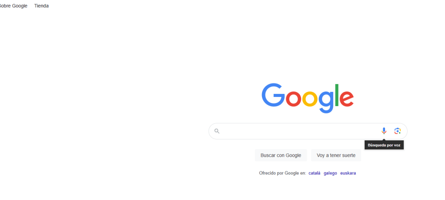Click the yellow letter o in logo
445x200 pixels.
pyautogui.click(x=310, y=99)
